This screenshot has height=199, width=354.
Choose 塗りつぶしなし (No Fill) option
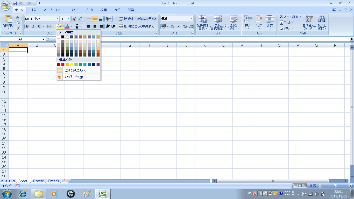click(75, 70)
